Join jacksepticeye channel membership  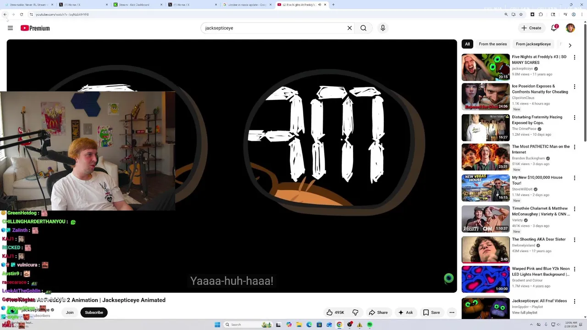click(x=70, y=313)
